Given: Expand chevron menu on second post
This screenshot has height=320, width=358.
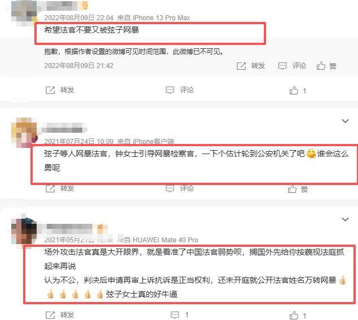Looking at the screenshot, I should point(345,121).
